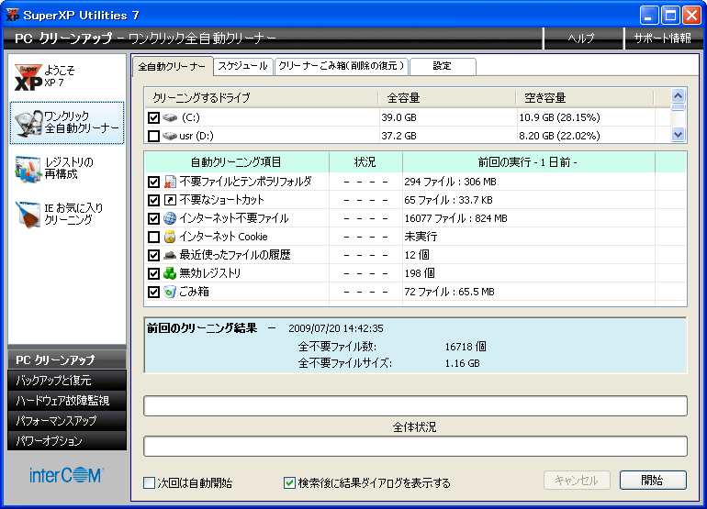The width and height of the screenshot is (707, 509).
Task: Open the 設定 tab
Action: [443, 66]
